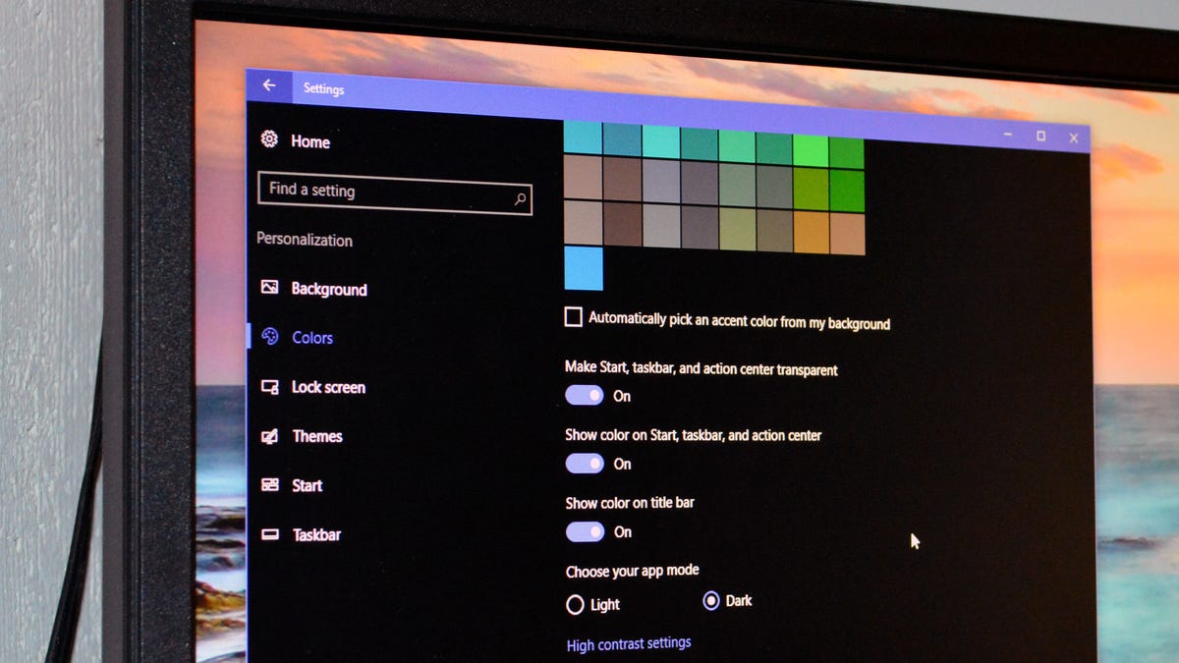
Task: Disable Show color on Start, taskbar toggle
Action: tap(585, 463)
